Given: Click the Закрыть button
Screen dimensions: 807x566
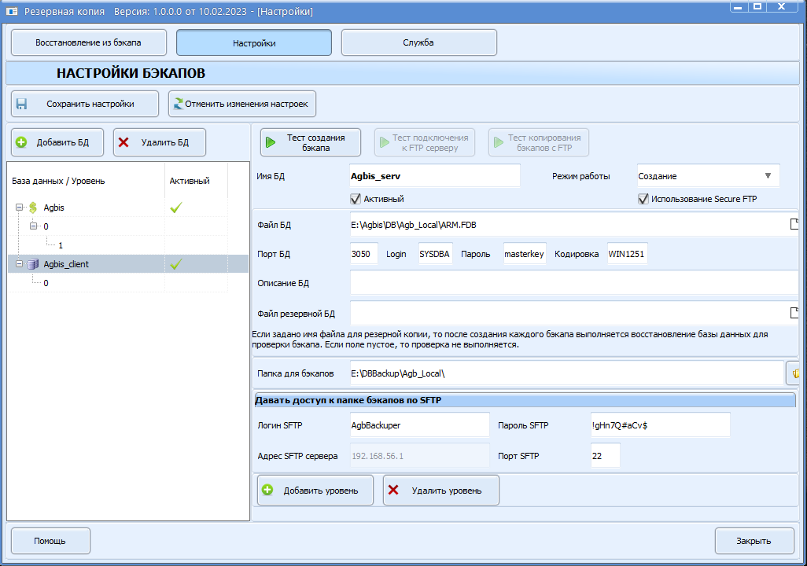Looking at the screenshot, I should pos(754,541).
